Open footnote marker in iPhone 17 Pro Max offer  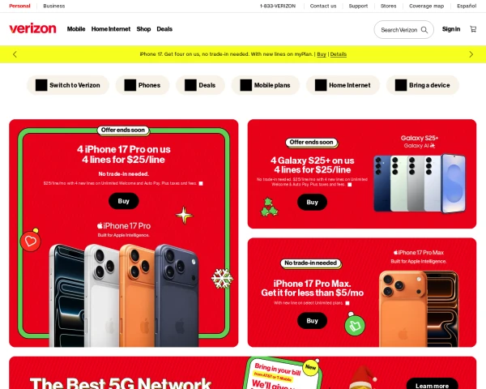[347, 303]
